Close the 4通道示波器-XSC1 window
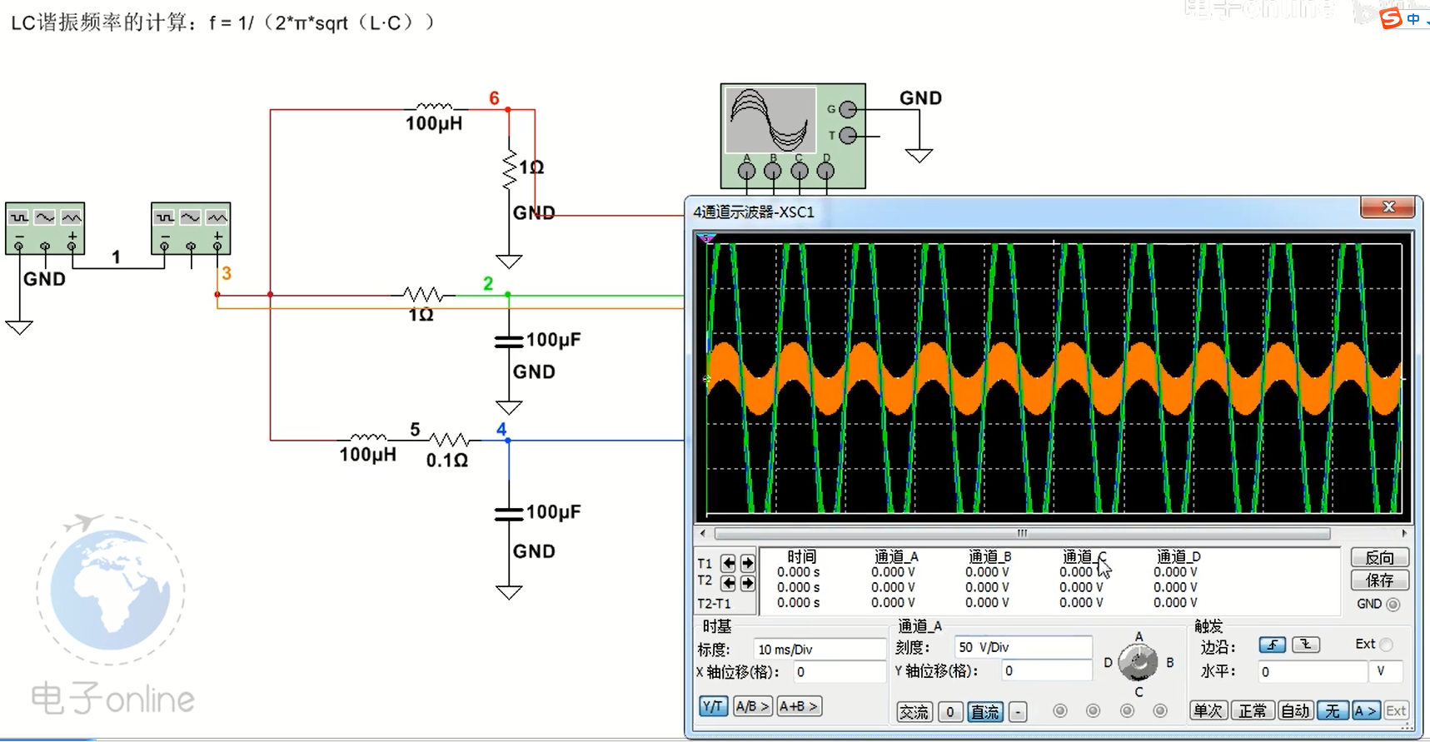1430x742 pixels. click(x=1388, y=207)
